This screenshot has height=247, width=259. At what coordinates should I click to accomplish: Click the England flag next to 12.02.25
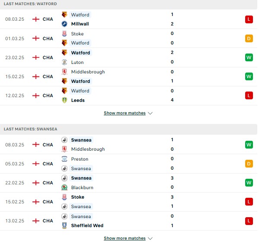tap(36, 95)
